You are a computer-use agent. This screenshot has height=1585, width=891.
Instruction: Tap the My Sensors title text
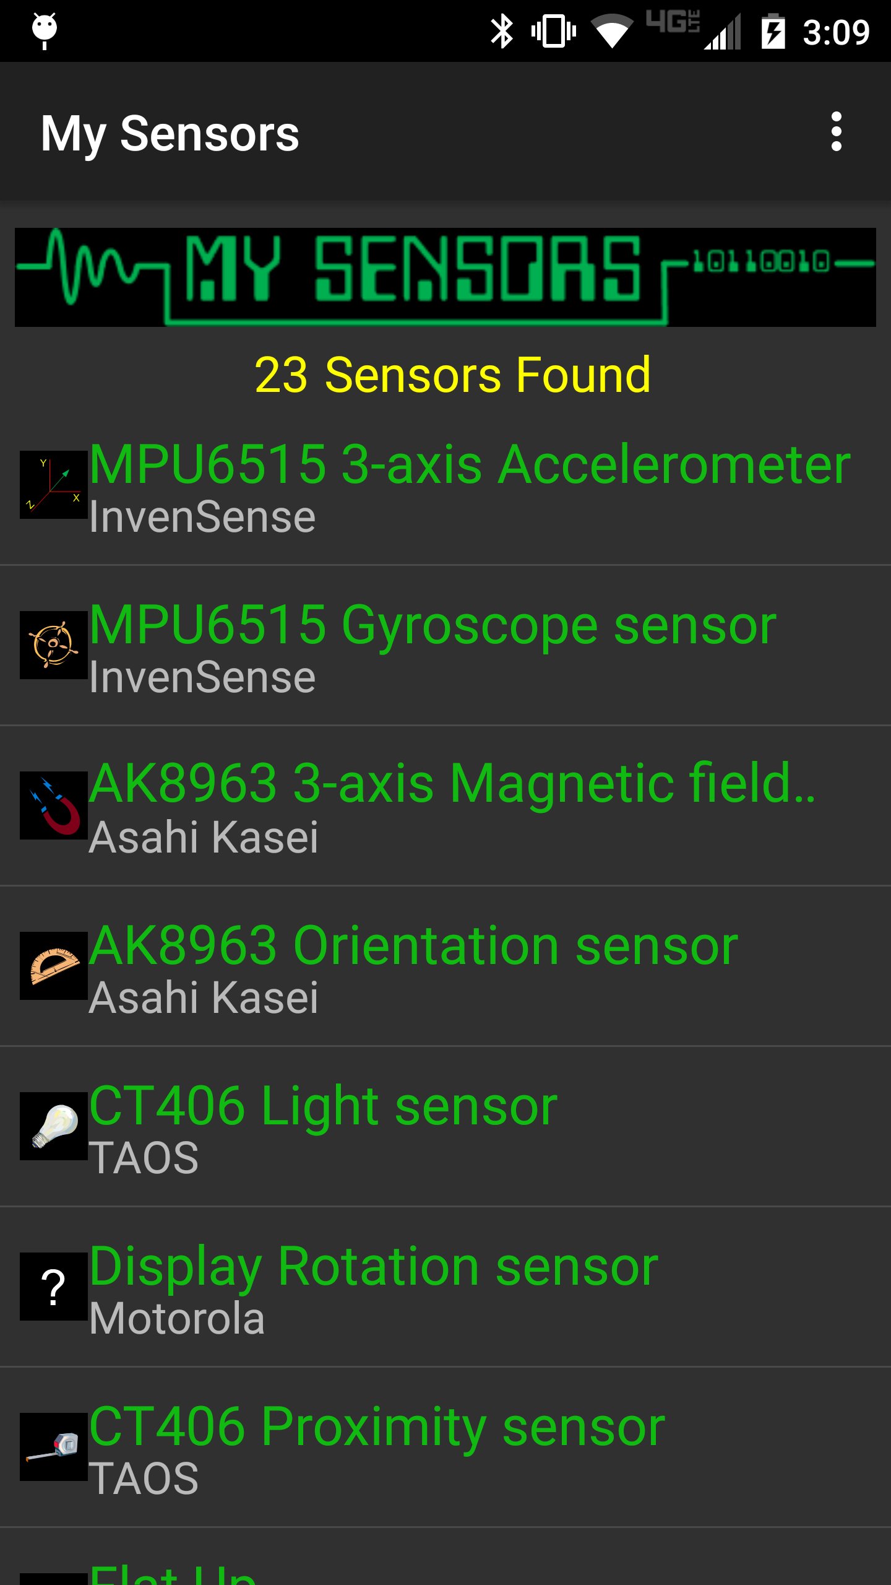[x=171, y=131]
